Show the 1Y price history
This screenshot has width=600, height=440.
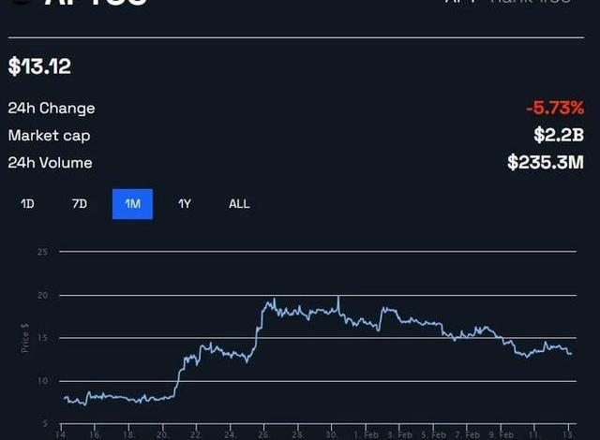coord(185,203)
